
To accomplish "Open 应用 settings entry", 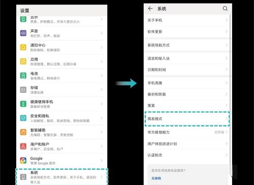I will coord(61,61).
